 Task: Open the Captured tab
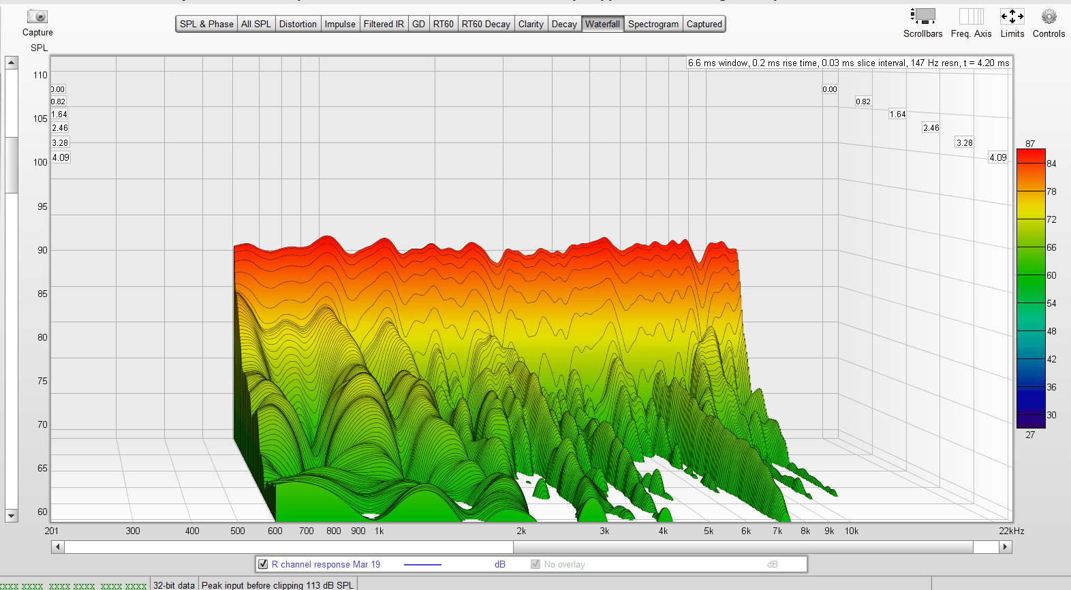coord(704,24)
